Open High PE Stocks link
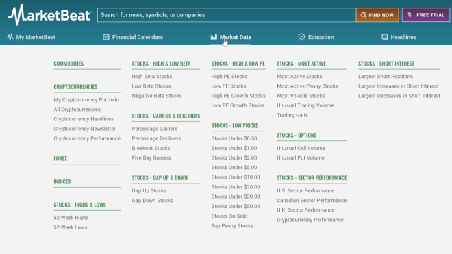 point(229,77)
